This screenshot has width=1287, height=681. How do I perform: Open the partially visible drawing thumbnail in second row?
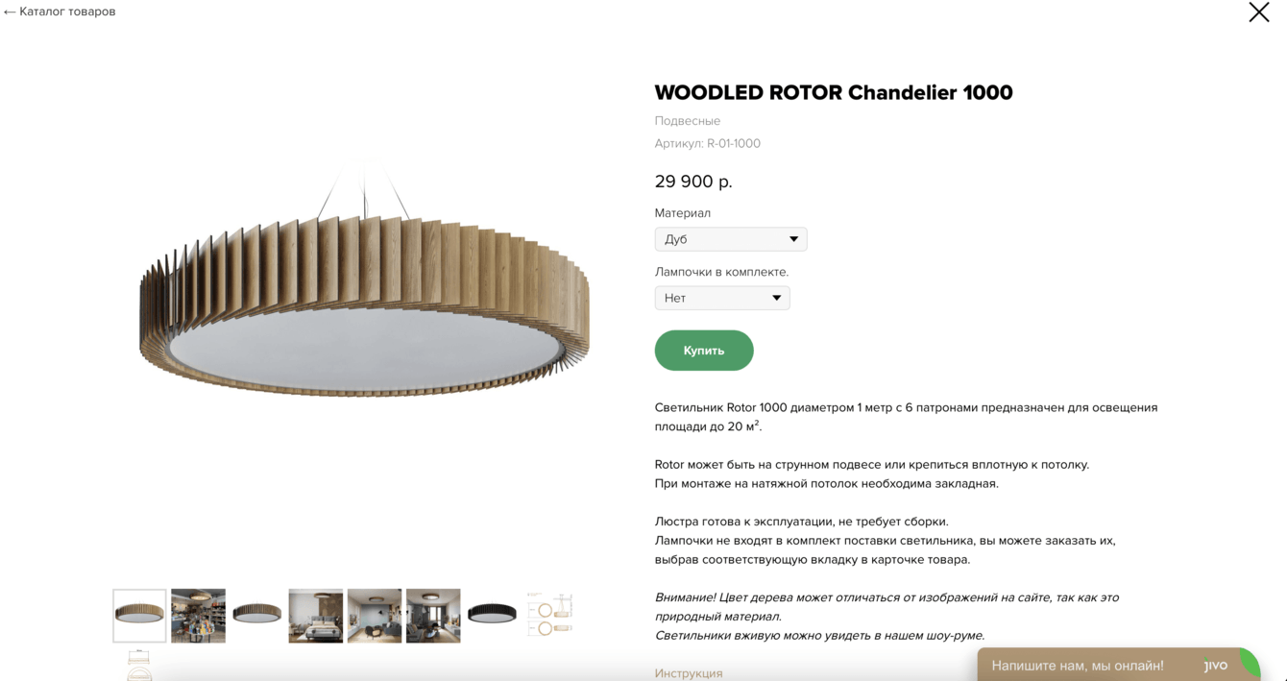[139, 665]
